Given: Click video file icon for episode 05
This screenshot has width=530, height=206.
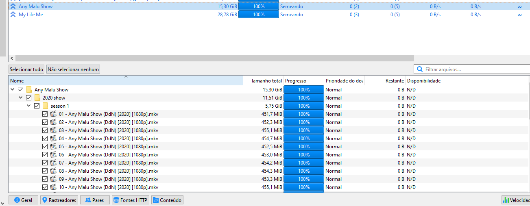Looking at the screenshot, I should click(x=53, y=147).
